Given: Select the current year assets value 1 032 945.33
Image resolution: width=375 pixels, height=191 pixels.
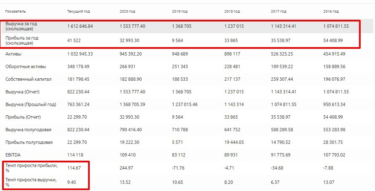Looking at the screenshot, I should pyautogui.click(x=80, y=54).
